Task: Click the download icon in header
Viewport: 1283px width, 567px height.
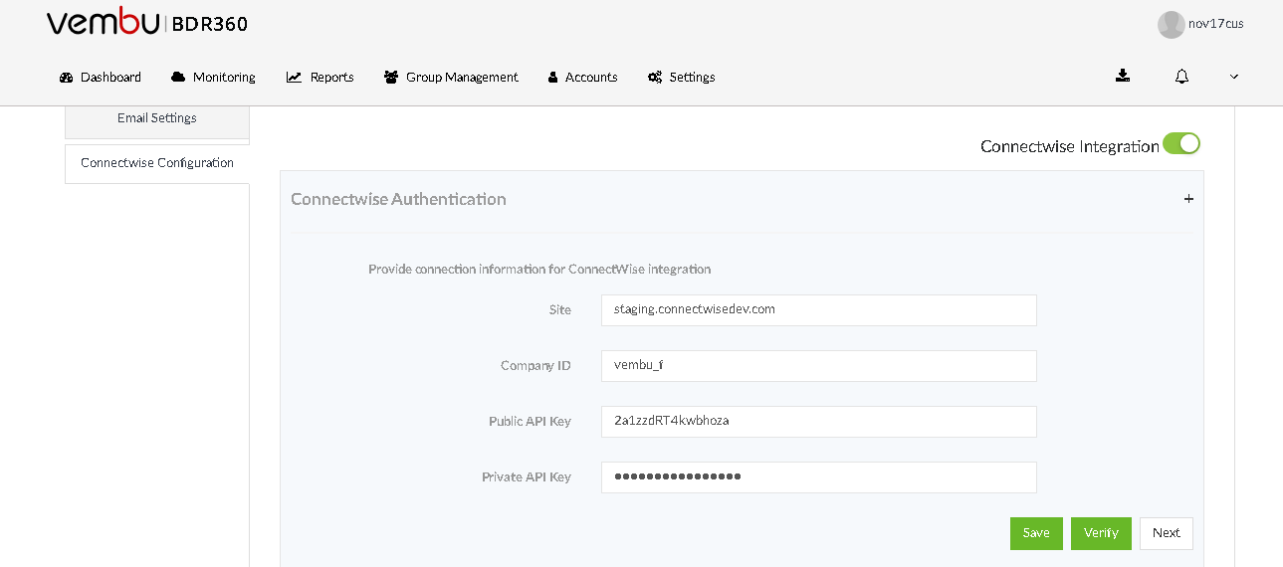Action: click(1123, 76)
